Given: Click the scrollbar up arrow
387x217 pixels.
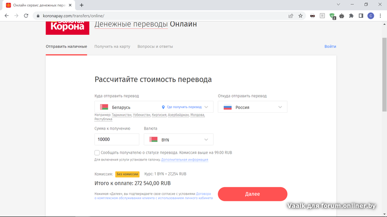Looking at the screenshot, I should [384, 24].
